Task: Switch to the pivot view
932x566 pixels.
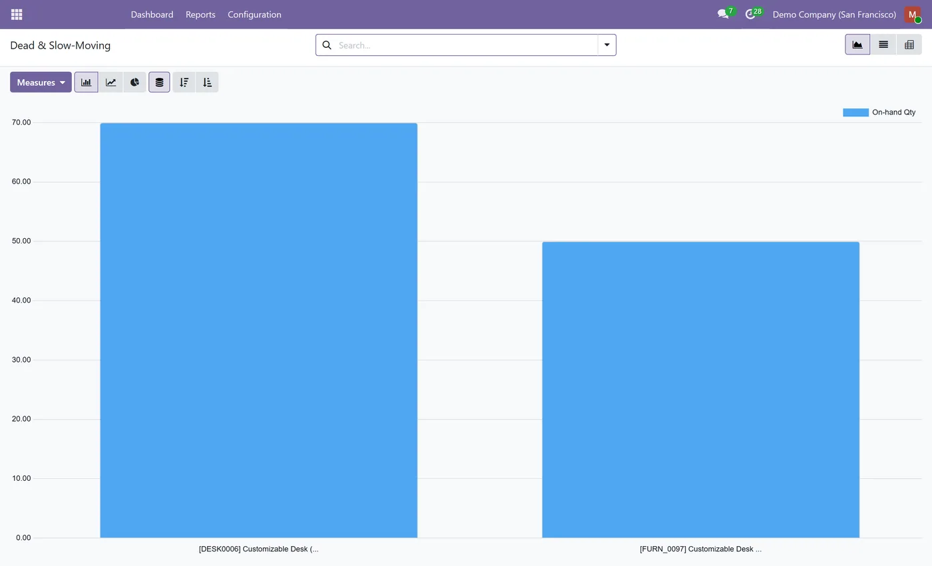Action: coord(909,45)
